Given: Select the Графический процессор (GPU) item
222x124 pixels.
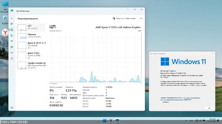Looking at the screenshot, I should click(31, 65).
